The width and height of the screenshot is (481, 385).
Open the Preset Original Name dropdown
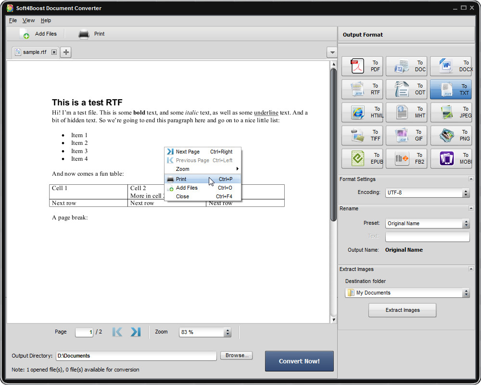(x=427, y=223)
